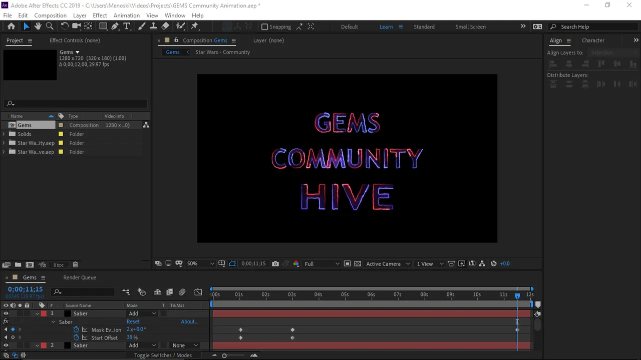Click the composition mini-flowchart icon in timeline
The height and width of the screenshot is (360, 641).
point(126,292)
